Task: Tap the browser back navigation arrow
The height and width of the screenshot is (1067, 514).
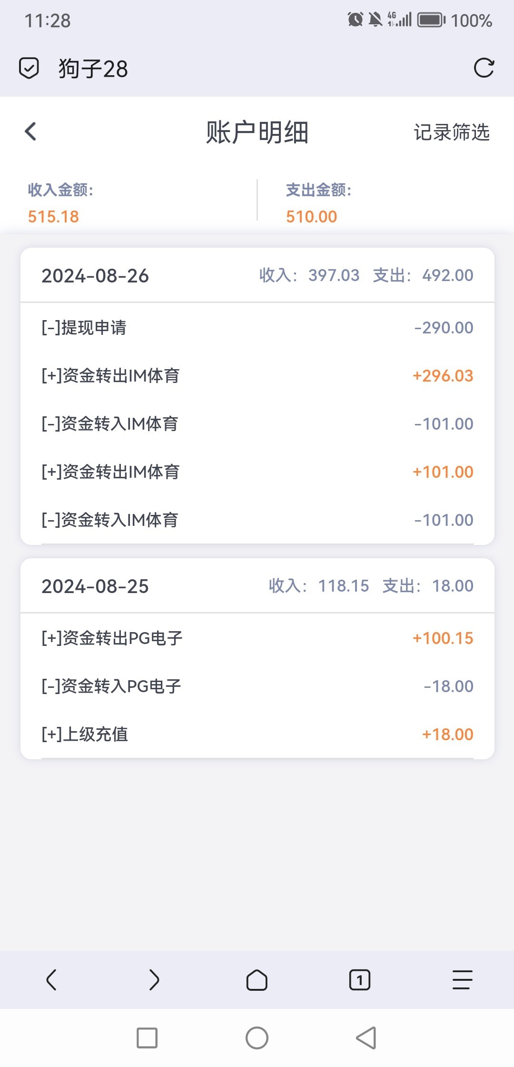Action: (x=51, y=980)
